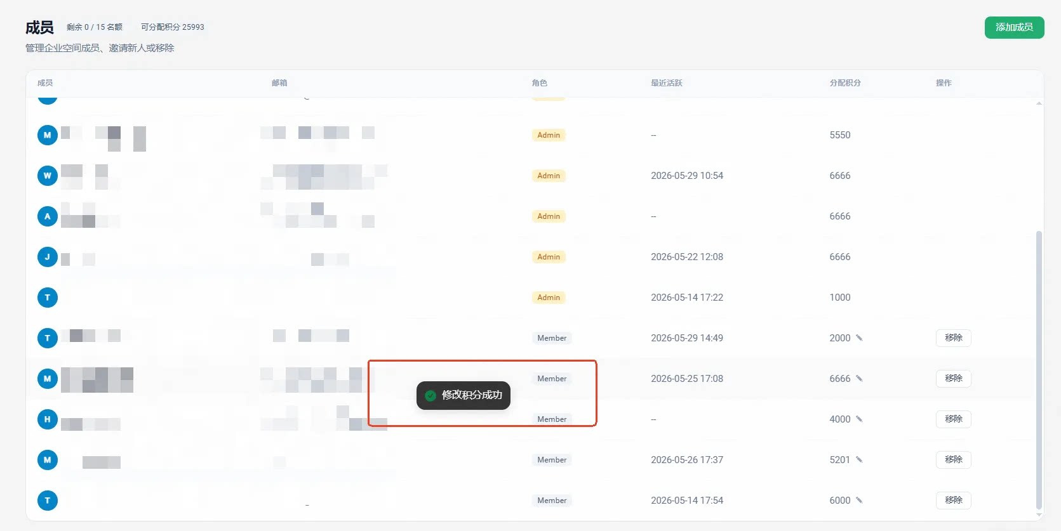Select the points value 1000
The height and width of the screenshot is (531, 1061).
(x=840, y=298)
